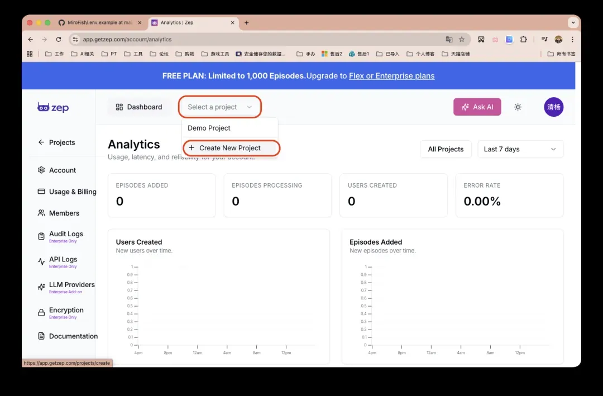Go back to Projects via arrow
Image resolution: width=603 pixels, height=396 pixels.
(41, 142)
